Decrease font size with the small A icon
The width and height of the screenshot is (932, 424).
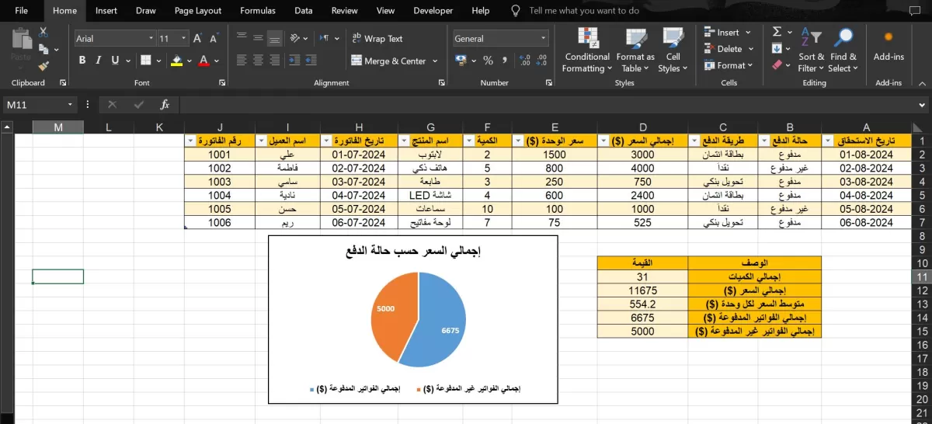coord(214,38)
